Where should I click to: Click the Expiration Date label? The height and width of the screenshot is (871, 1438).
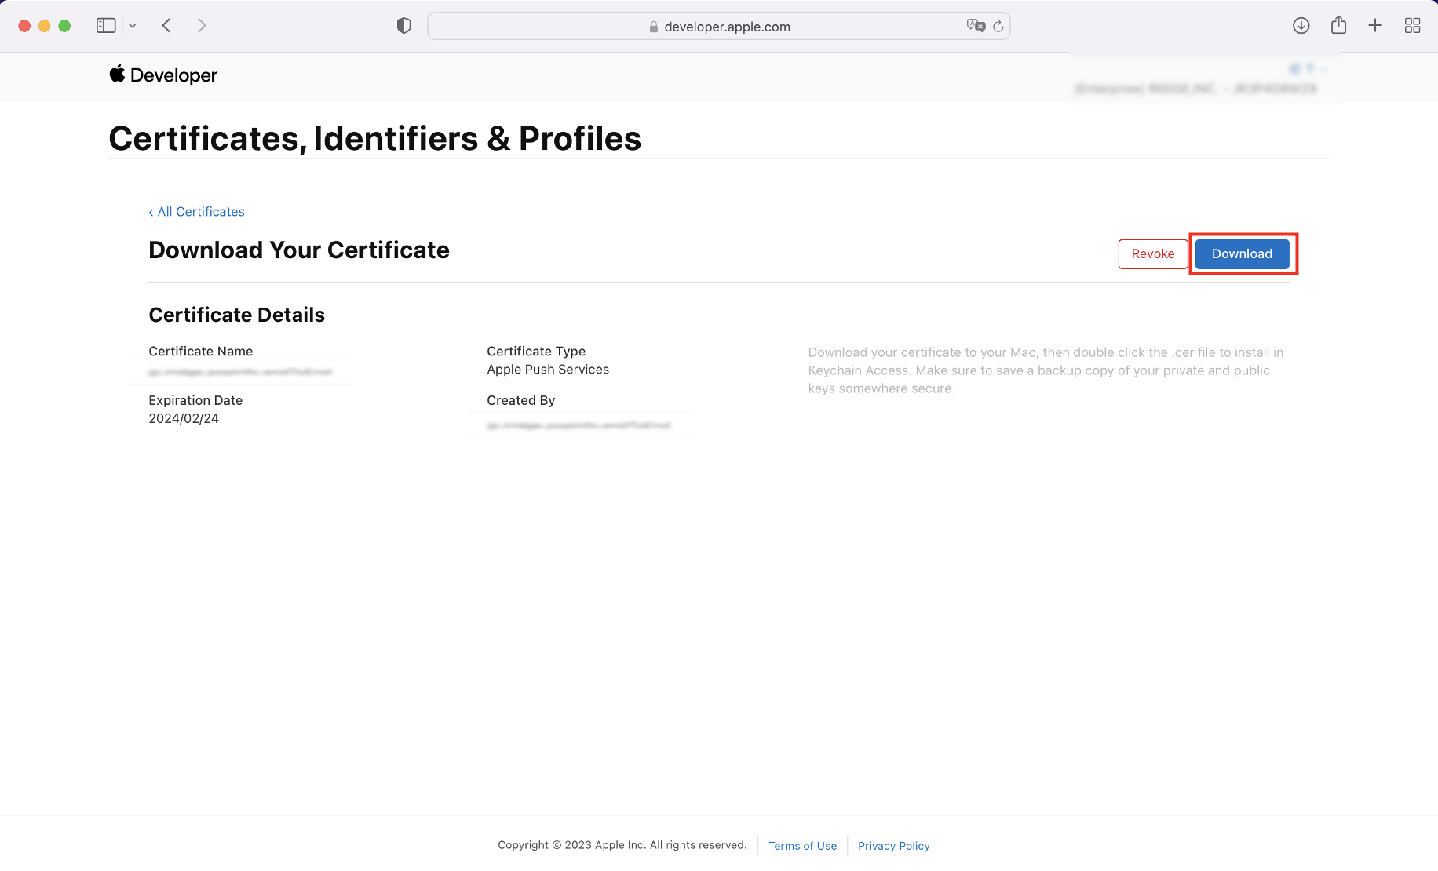pos(195,400)
